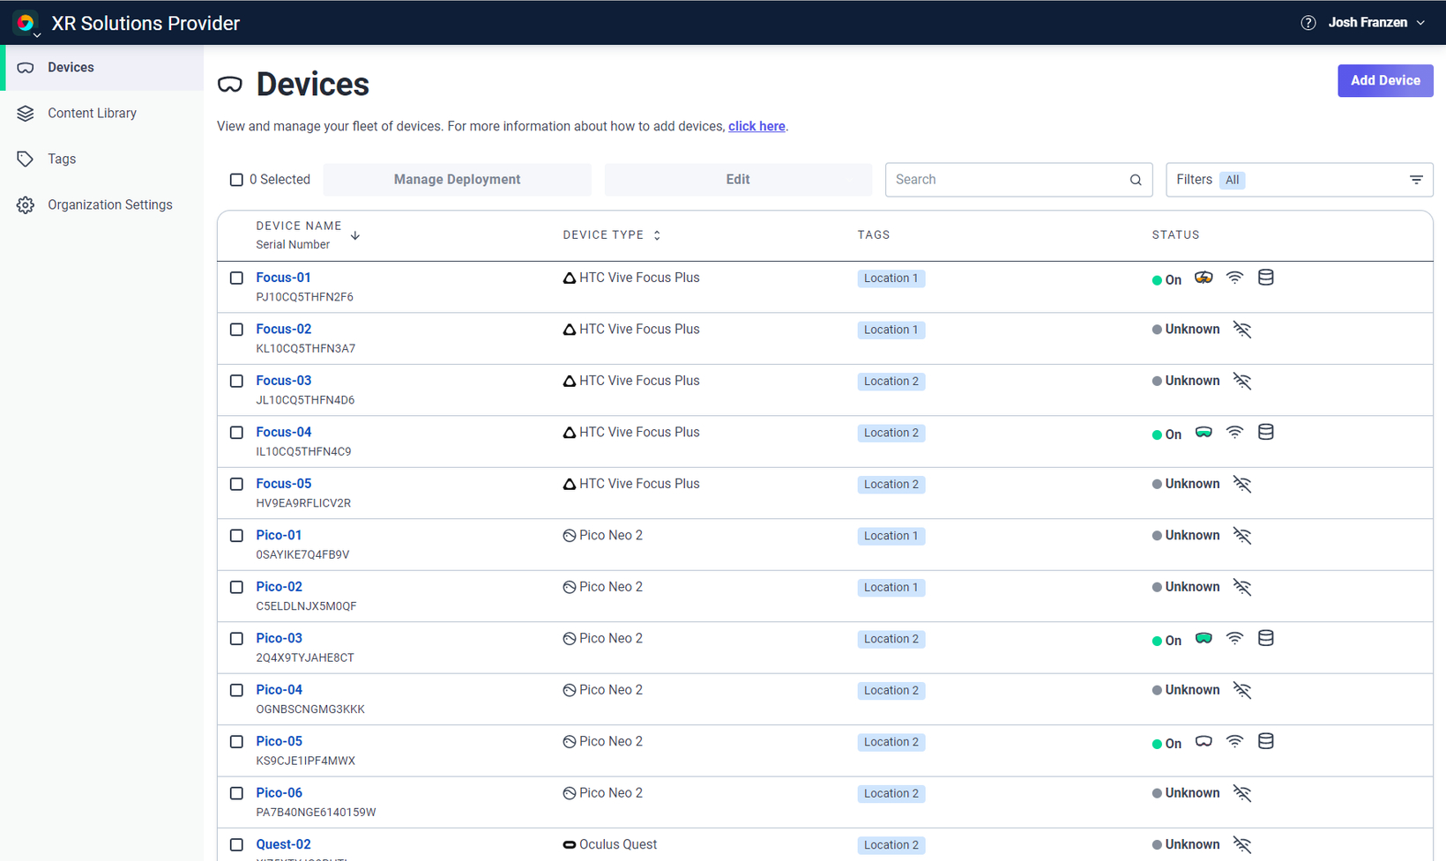This screenshot has width=1446, height=861.
Task: Click the offline wifi icon for Pico-01
Action: click(x=1242, y=536)
